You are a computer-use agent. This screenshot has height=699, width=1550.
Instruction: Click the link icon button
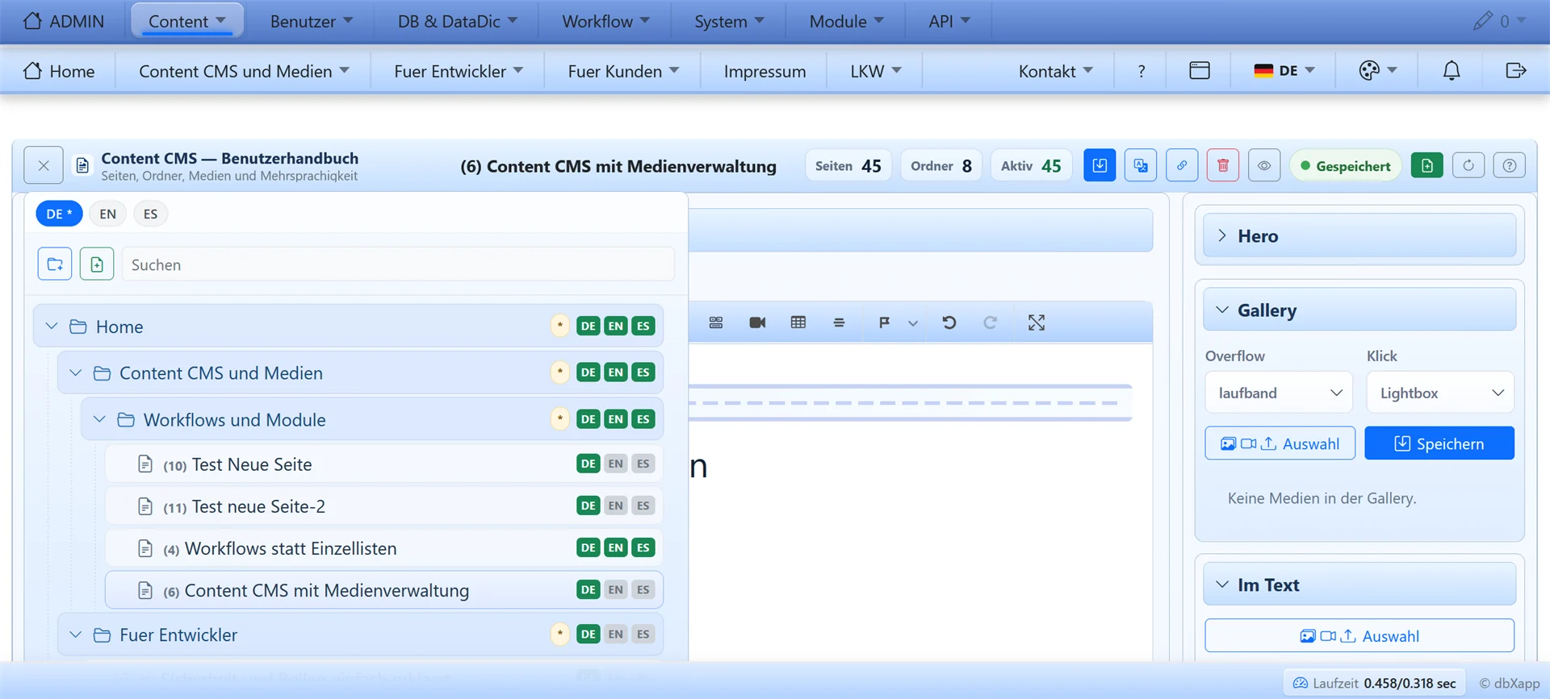coord(1182,165)
